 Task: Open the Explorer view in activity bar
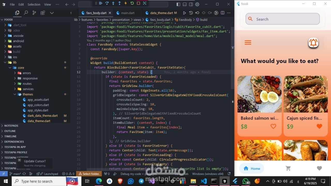click(x=17, y=13)
